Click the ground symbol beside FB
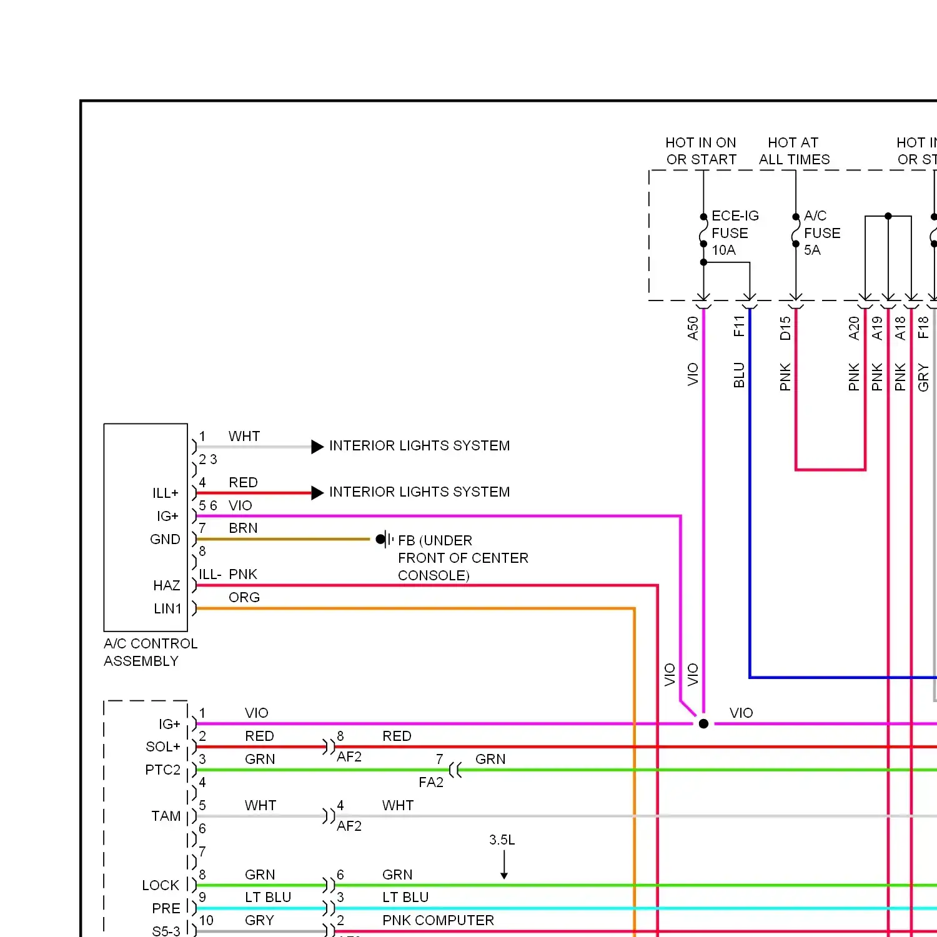The image size is (937, 937). (x=384, y=539)
